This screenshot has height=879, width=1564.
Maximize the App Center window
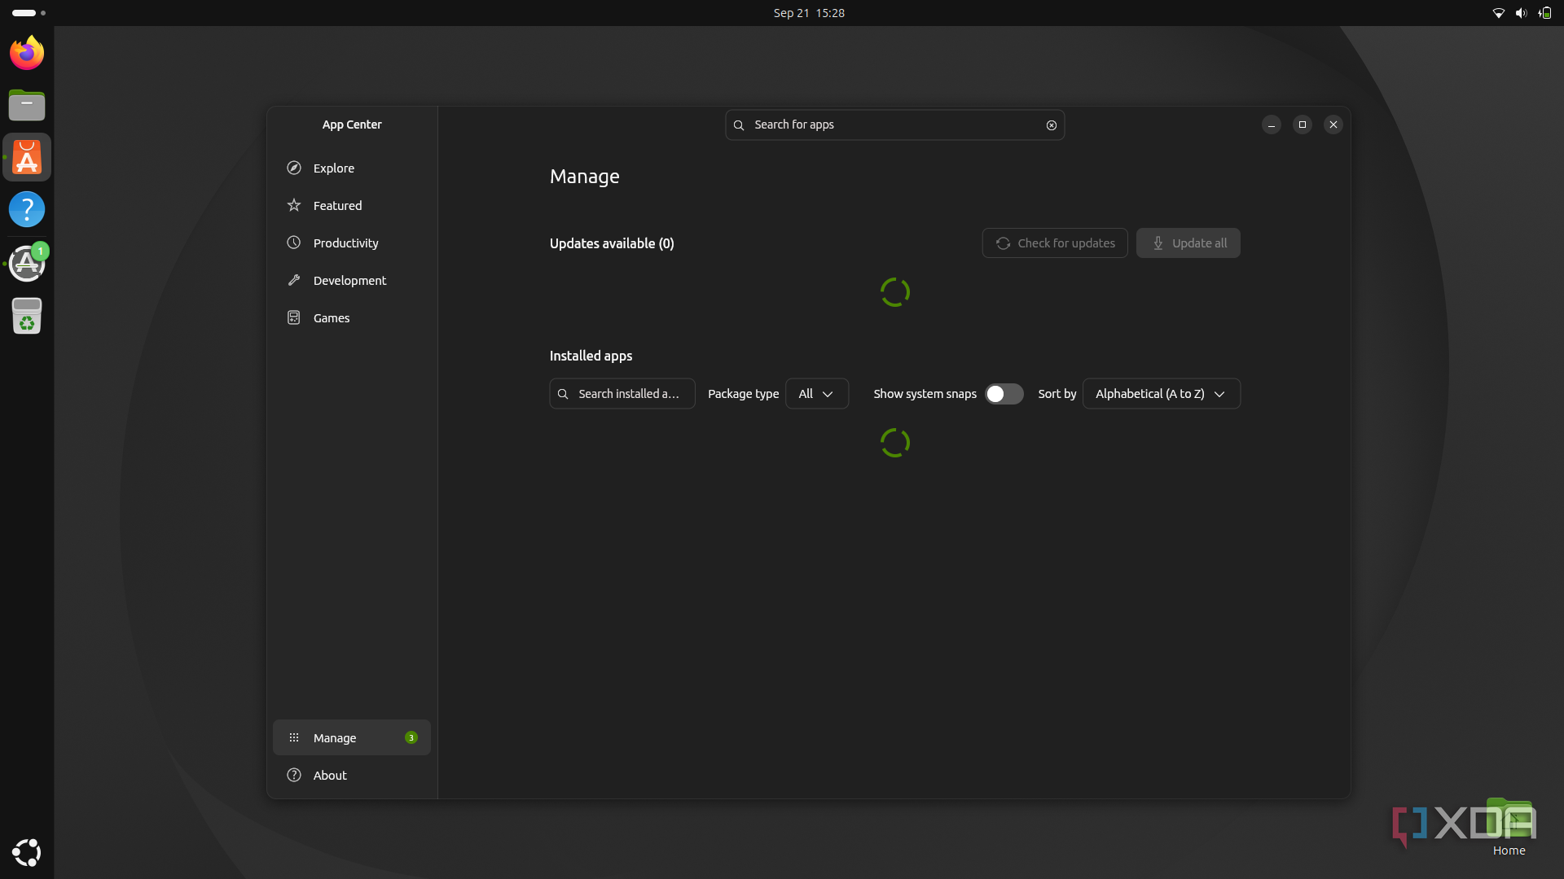[1303, 125]
